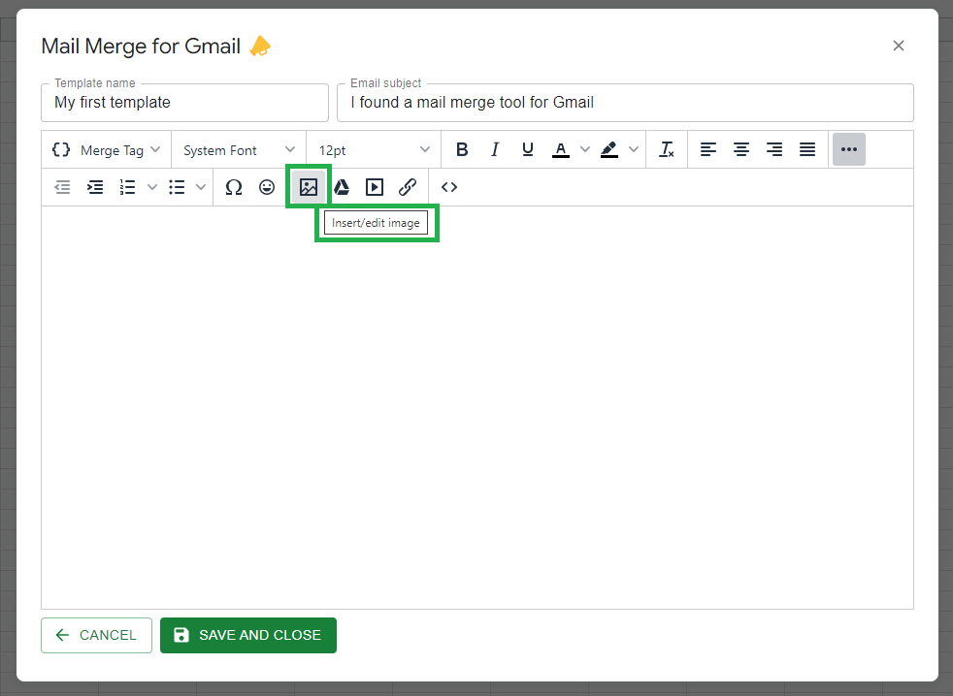The height and width of the screenshot is (696, 953).
Task: Open bullet list style dropdown arrow
Action: point(201,187)
